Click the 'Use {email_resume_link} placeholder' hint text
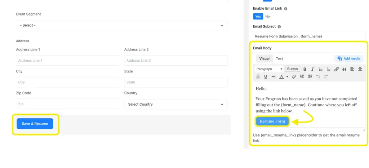Image resolution: width=369 pixels, height=168 pixels. pyautogui.click(x=306, y=138)
